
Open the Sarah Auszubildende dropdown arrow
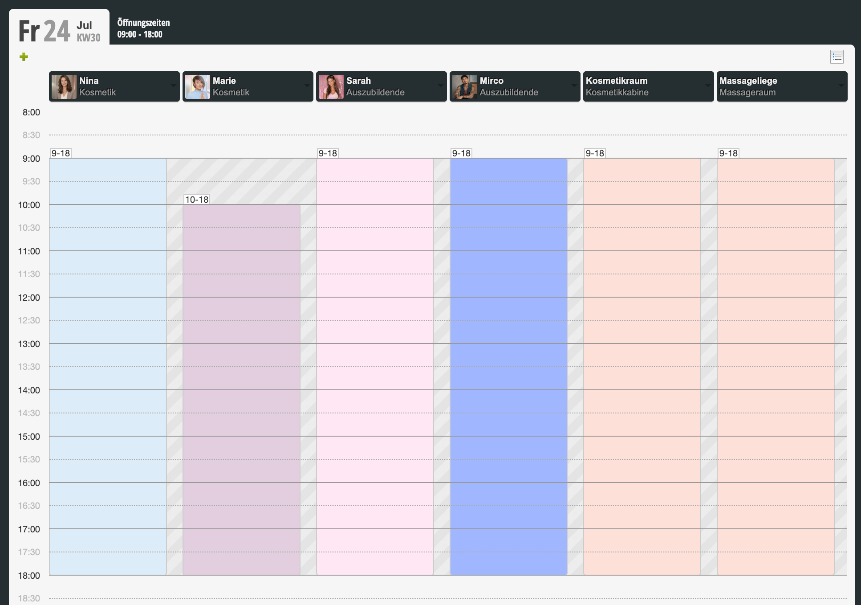tap(440, 86)
